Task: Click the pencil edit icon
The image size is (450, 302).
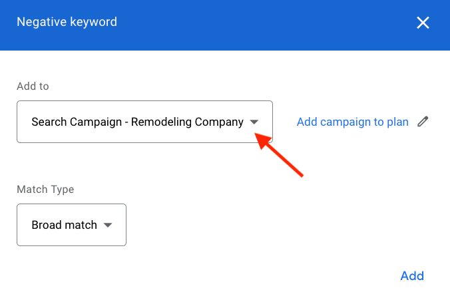Action: tap(423, 122)
